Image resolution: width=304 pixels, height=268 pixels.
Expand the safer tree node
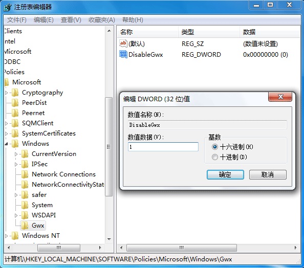[16, 195]
